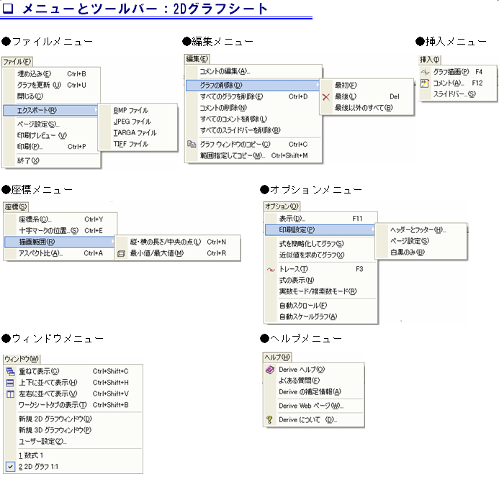499x492 pixels.
Task: Click the copy icon beside グラフ ウィンドウのコピー
Action: point(192,145)
